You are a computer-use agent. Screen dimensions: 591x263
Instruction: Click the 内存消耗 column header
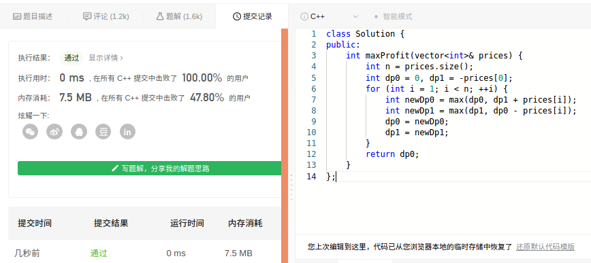pos(245,223)
